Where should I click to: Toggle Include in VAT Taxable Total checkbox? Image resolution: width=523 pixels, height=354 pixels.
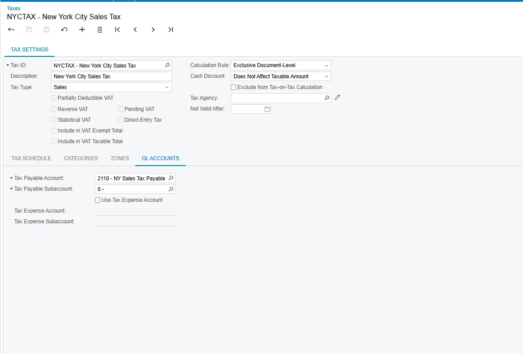(x=54, y=141)
